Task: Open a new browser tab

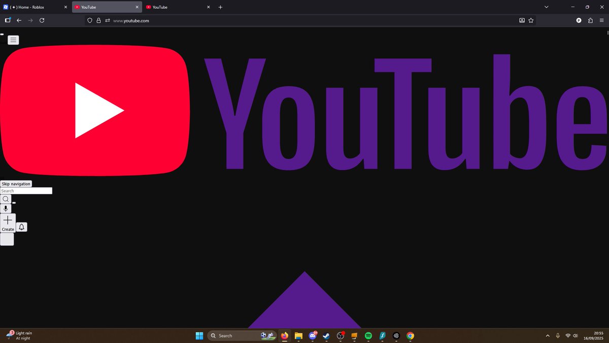Action: [x=220, y=7]
